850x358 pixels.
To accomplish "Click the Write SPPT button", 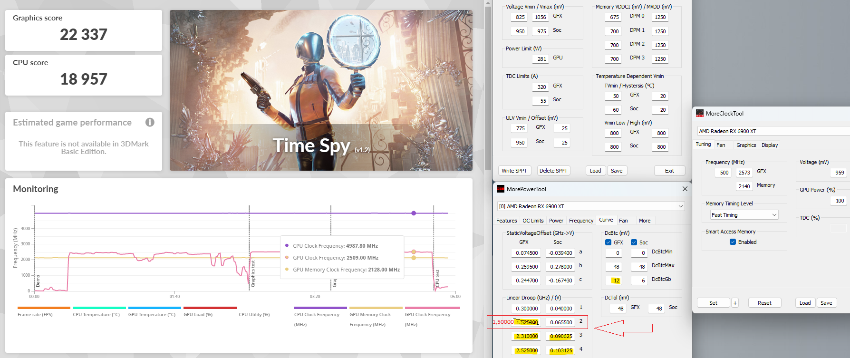I will pos(514,171).
